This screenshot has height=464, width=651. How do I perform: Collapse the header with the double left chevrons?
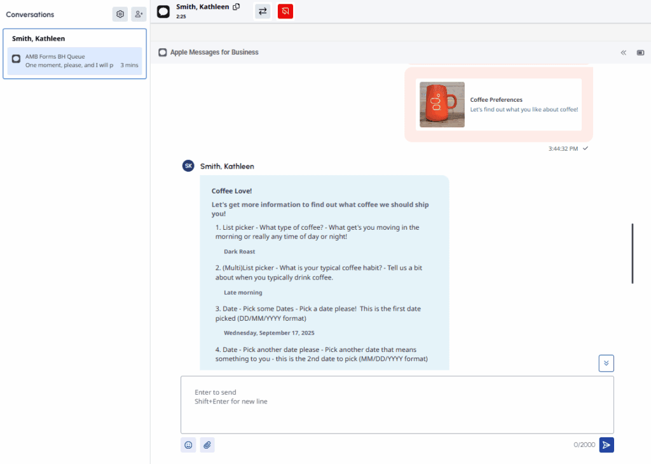(x=623, y=53)
